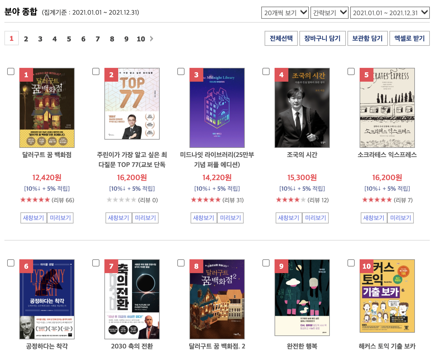
Task: Open the TOP 77 book cover
Action: tap(132, 104)
